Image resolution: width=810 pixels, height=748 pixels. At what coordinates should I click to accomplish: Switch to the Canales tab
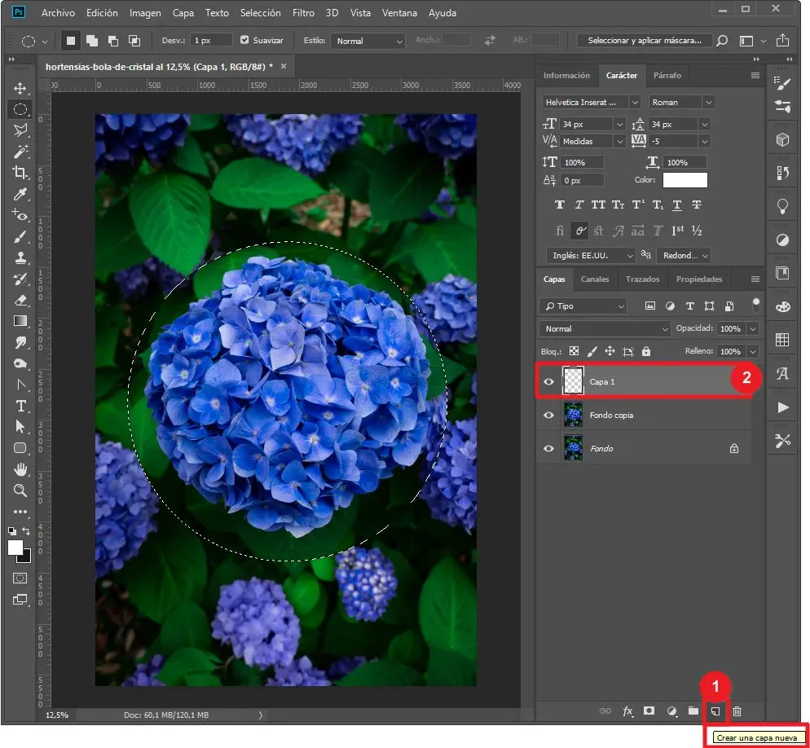tap(594, 279)
